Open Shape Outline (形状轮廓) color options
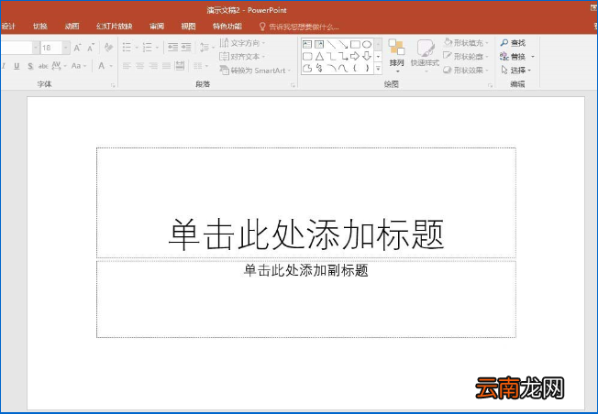The image size is (598, 414). click(466, 57)
